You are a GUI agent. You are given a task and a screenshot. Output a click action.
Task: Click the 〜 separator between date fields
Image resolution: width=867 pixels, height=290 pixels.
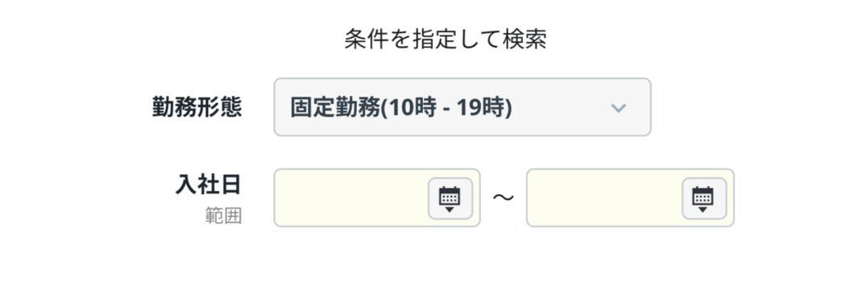click(x=503, y=197)
